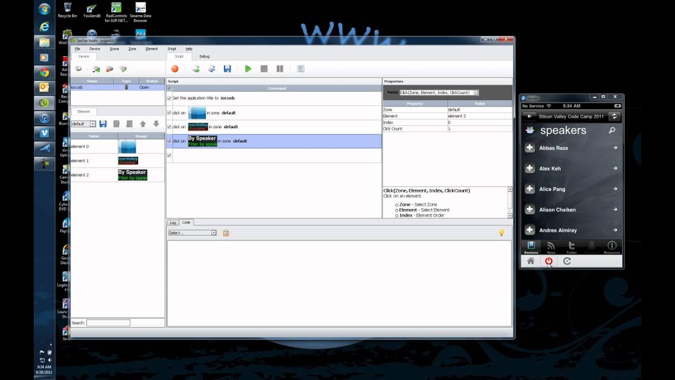Viewport: 675px width, 380px height.
Task: Tap the Sessions tab in the phone app
Action: click(531, 248)
